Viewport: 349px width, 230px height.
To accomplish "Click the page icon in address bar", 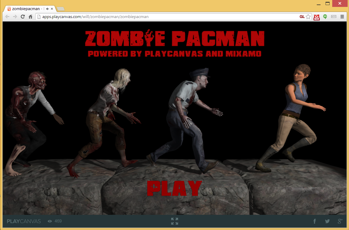I will coord(39,16).
